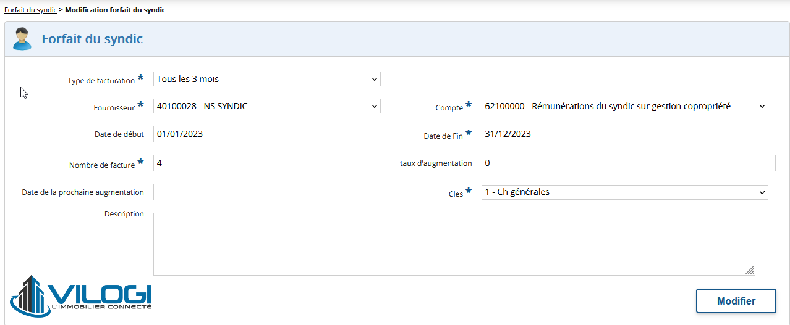790x325 pixels.
Task: Click the Fournisseur label
Action: 114,108
